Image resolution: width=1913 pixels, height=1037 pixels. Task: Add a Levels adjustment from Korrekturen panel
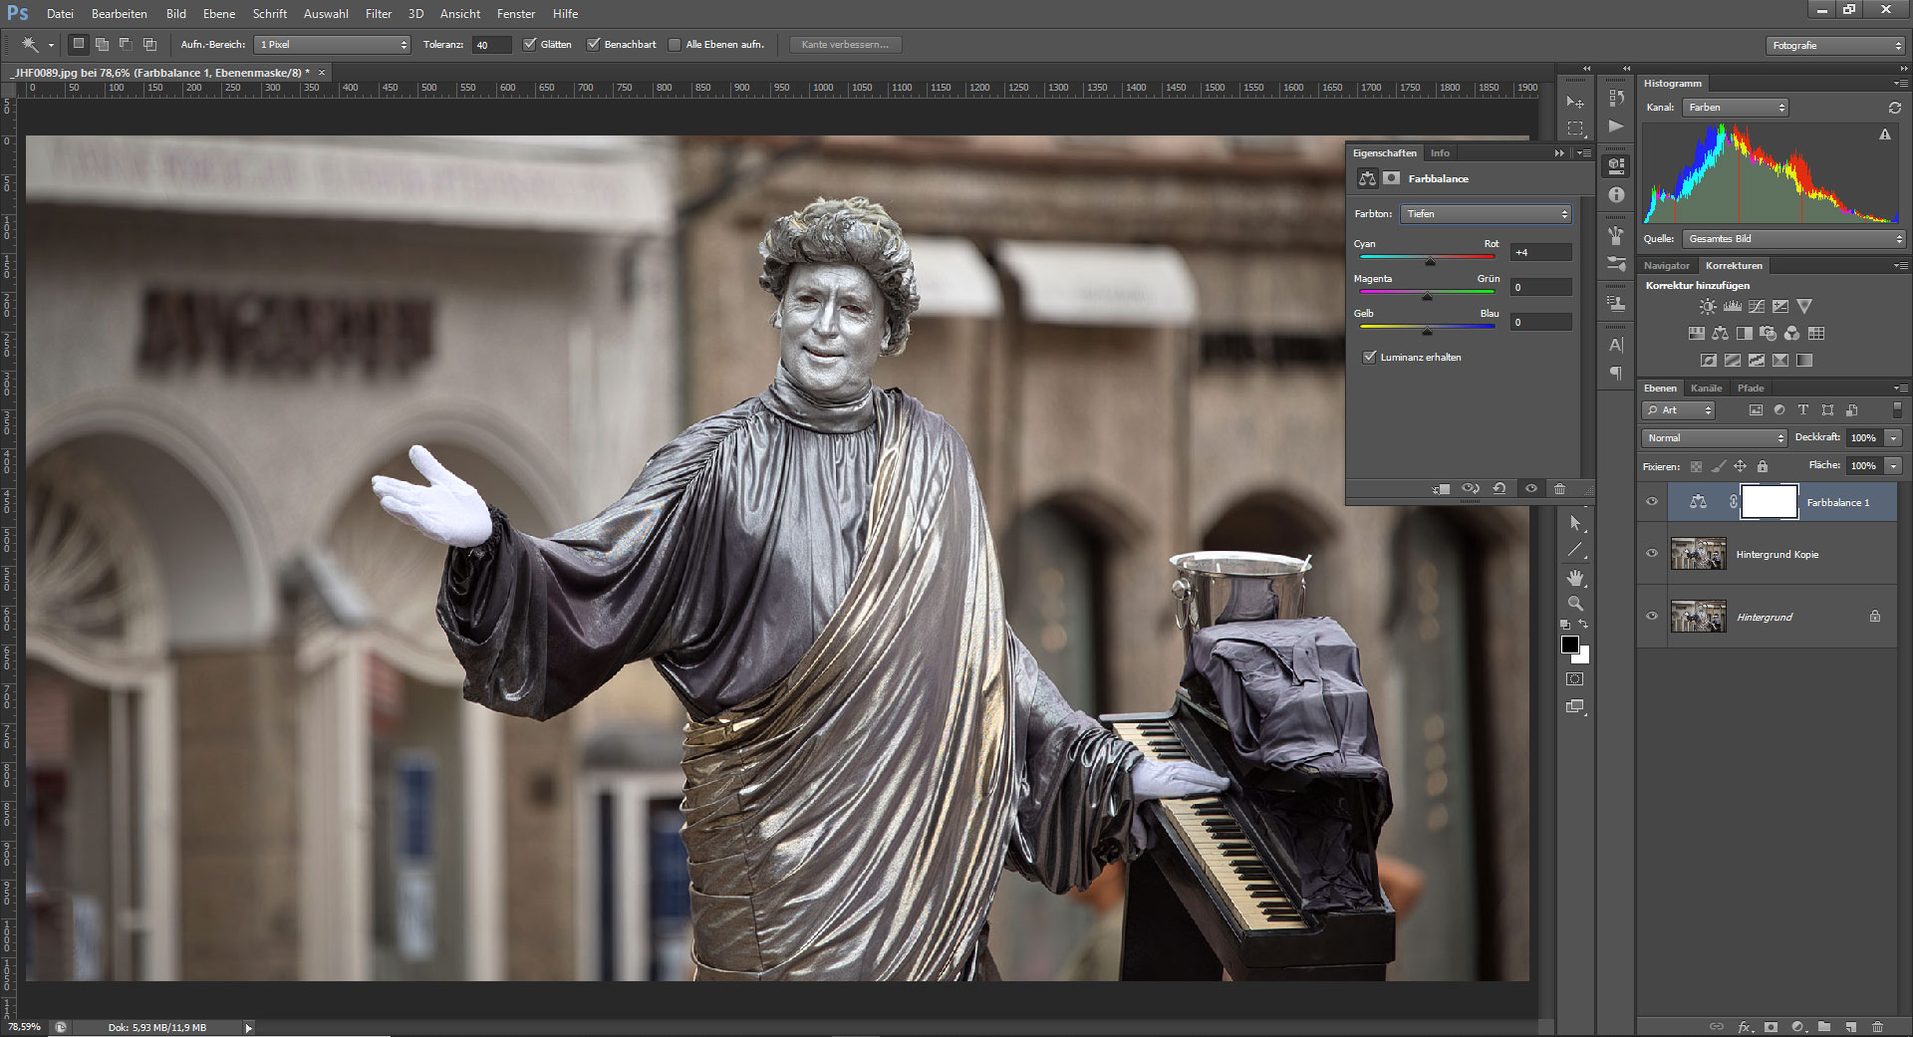[x=1732, y=307]
